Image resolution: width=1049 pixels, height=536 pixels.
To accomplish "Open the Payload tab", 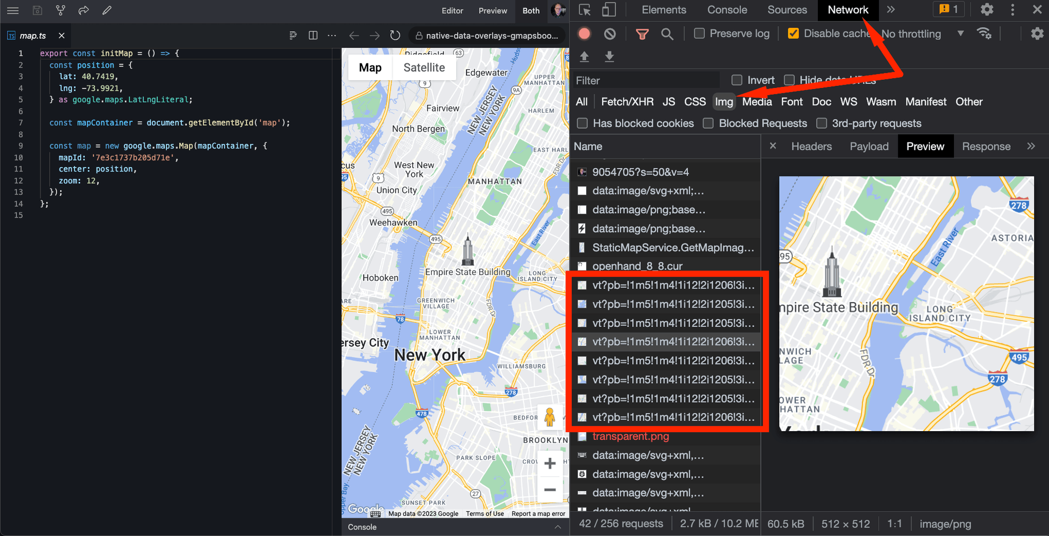I will click(x=869, y=146).
